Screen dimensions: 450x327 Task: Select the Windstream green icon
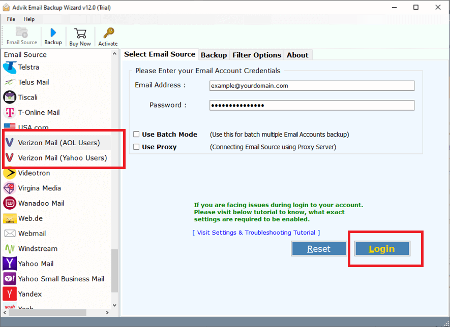click(10, 248)
